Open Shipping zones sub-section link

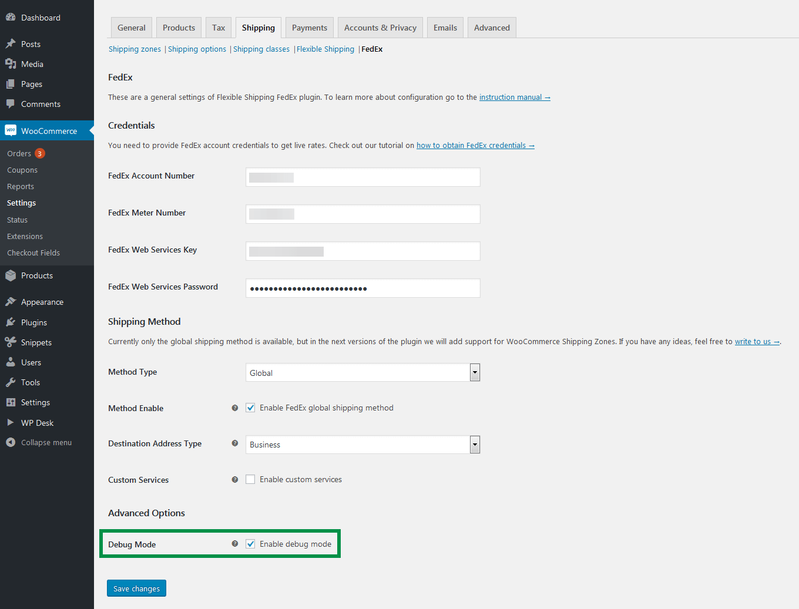135,49
